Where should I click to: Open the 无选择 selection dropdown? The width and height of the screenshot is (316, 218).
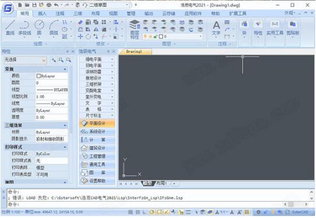coord(26,60)
